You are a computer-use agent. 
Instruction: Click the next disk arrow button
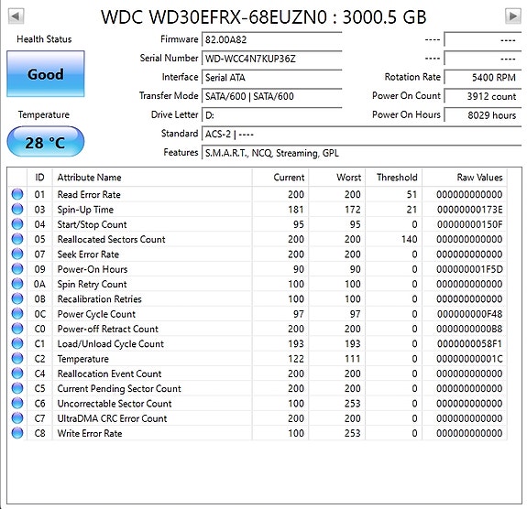(x=513, y=16)
